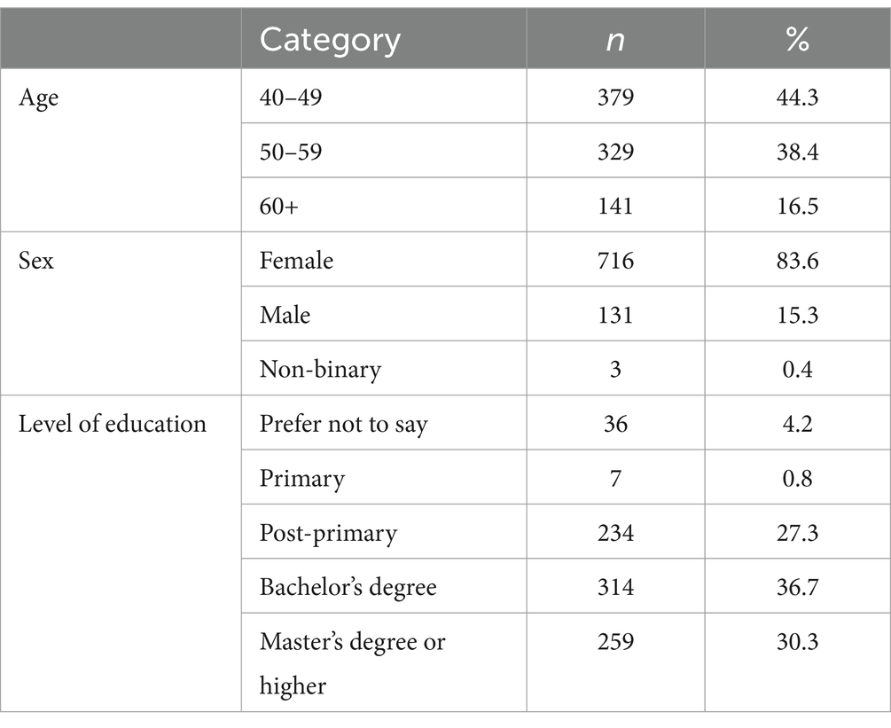The image size is (891, 728).
Task: Select the Level of education label
Action: (112, 424)
